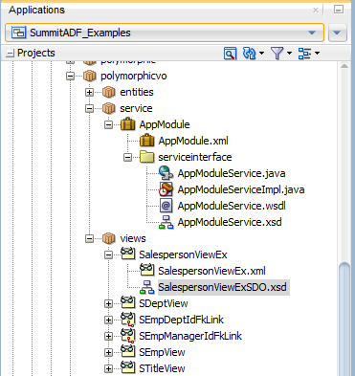Screen dimensions: 355x376
Task: Select SalespersonViewEx.xml file
Action: coord(211,271)
